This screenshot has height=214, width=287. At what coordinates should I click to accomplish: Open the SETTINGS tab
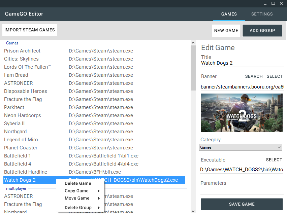tap(262, 14)
